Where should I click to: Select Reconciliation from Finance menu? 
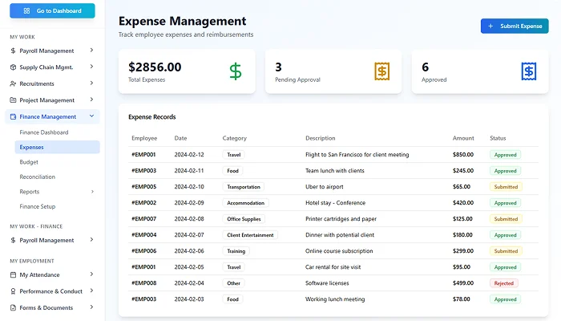coord(38,177)
